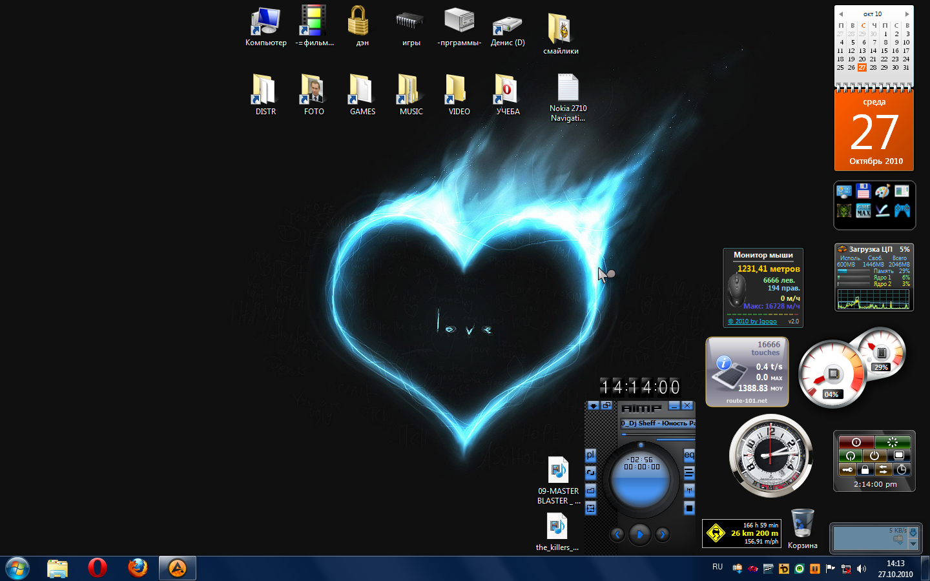Open the volume speaker icon in system tray
930x581 pixels.
862,569
